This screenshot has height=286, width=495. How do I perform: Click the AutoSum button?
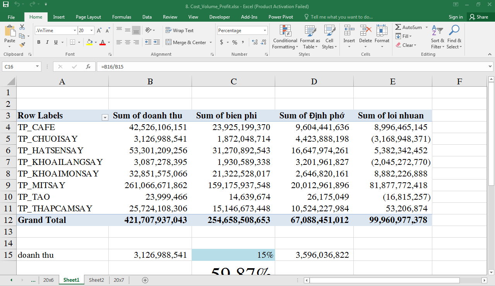click(409, 27)
